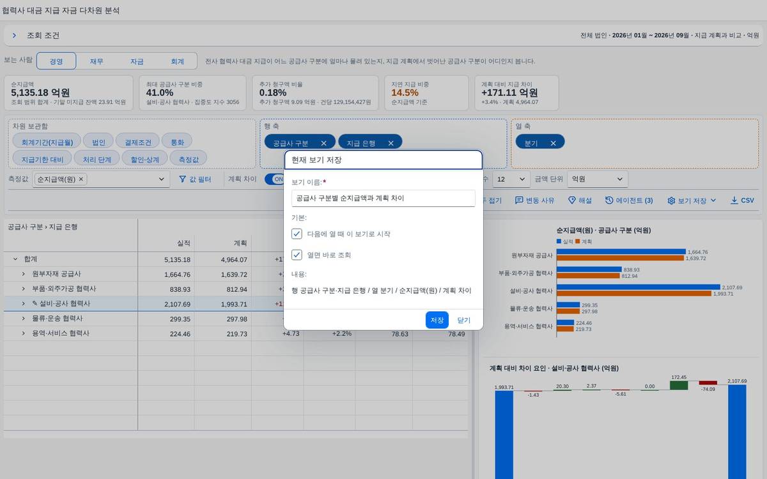Screen dimensions: 767x479
Task: Click the blue 실적 legend swatch
Action: tap(559, 241)
